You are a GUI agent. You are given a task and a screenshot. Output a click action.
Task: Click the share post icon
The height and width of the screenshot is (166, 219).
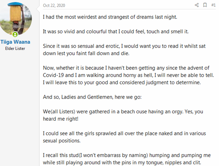[197, 5]
